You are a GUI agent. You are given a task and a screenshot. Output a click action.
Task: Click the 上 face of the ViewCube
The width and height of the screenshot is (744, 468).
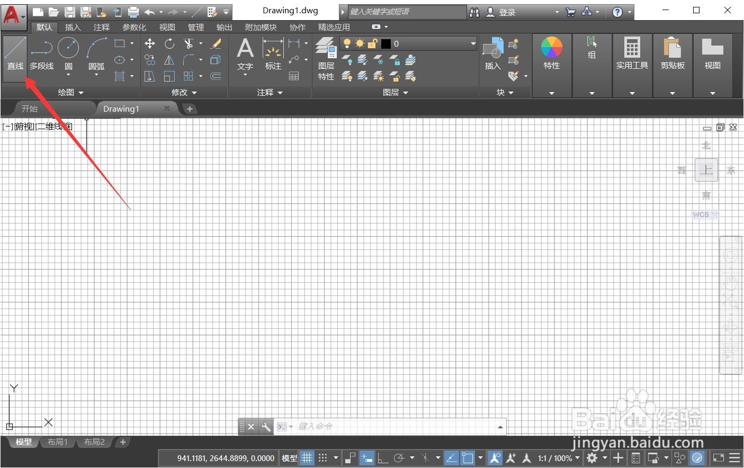point(706,170)
